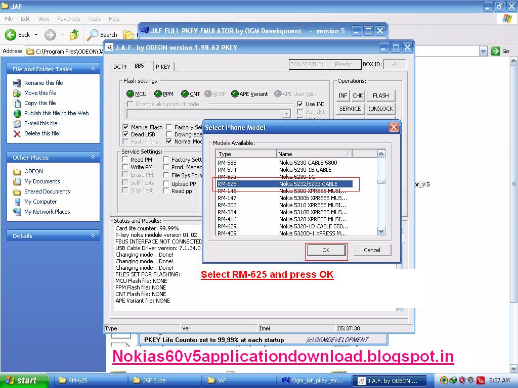518x388 pixels.
Task: Enable Write PM checkbox
Action: [x=125, y=167]
